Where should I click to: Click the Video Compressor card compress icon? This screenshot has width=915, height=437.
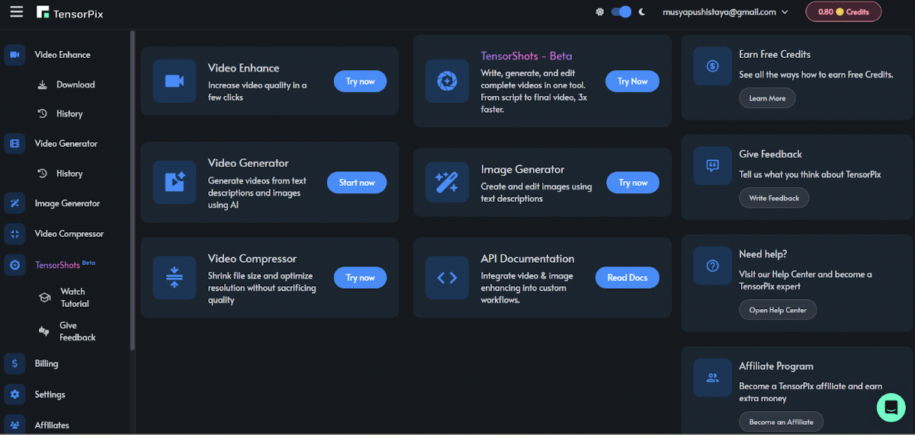[174, 278]
